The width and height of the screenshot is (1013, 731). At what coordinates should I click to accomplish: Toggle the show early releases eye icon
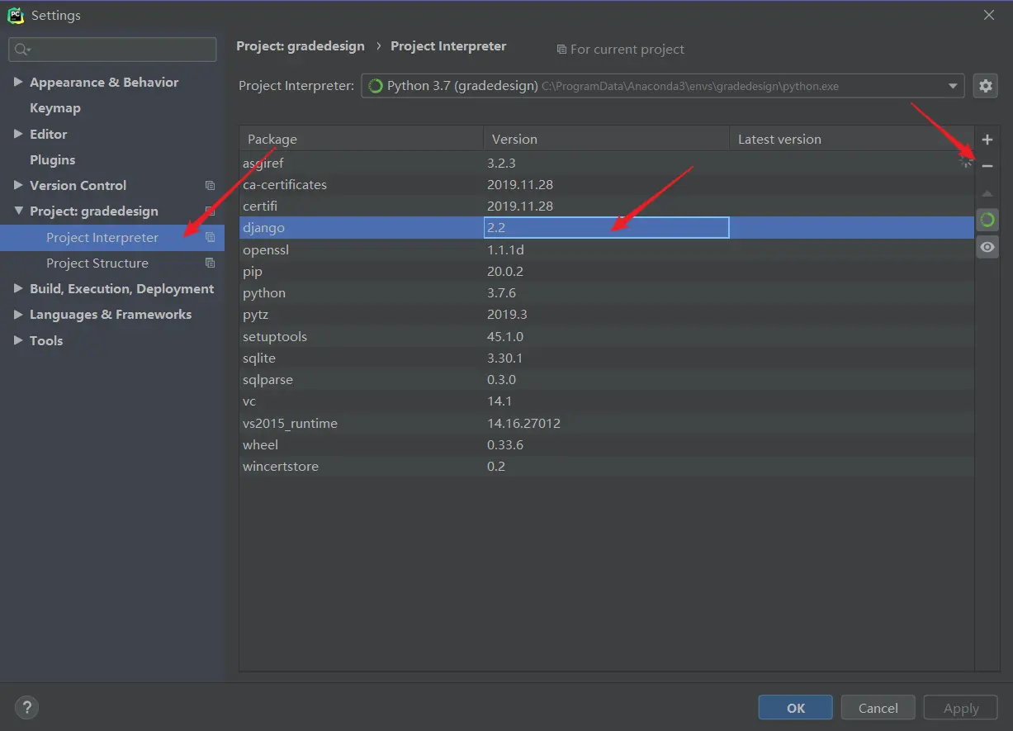pyautogui.click(x=987, y=247)
